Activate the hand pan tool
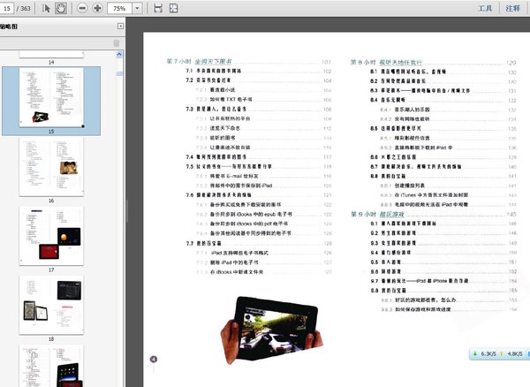The height and width of the screenshot is (387, 530). click(x=61, y=8)
